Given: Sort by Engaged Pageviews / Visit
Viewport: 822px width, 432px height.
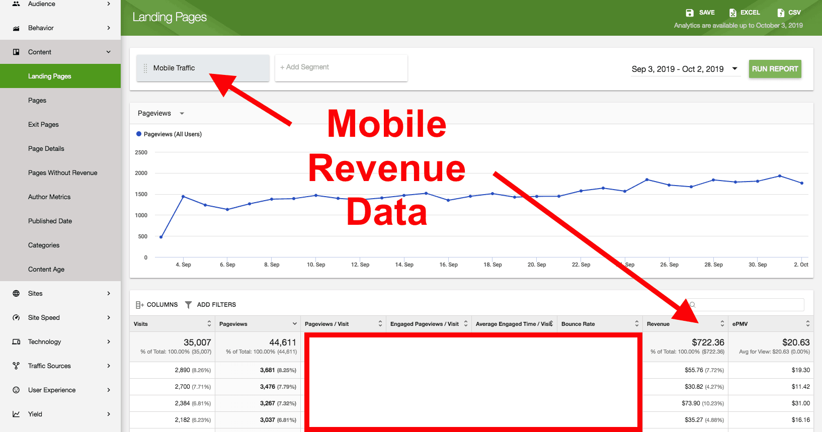Looking at the screenshot, I should pos(466,324).
